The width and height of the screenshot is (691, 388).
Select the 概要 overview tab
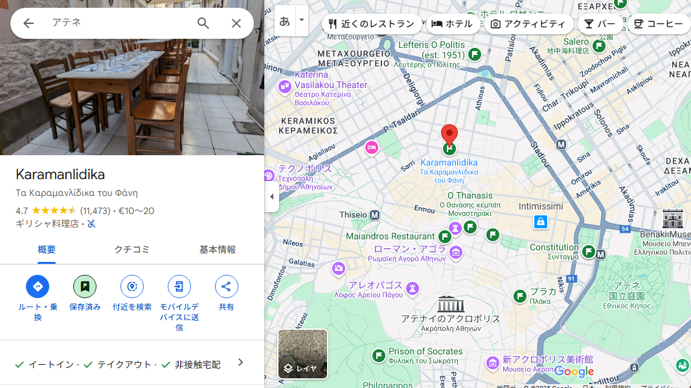(x=47, y=250)
